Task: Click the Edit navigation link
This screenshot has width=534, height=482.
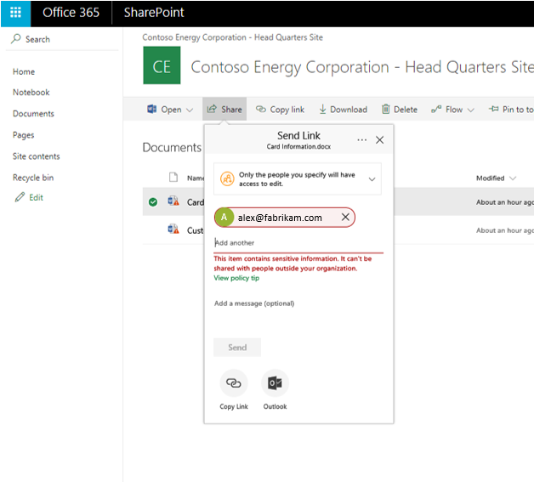Action: [x=36, y=197]
